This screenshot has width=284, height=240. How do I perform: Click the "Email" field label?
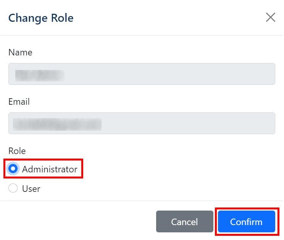coord(19,102)
